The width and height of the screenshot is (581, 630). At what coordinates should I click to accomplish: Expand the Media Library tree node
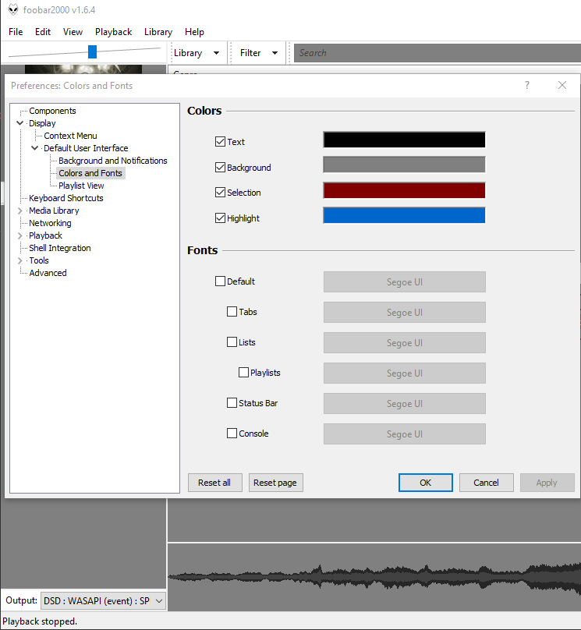click(19, 211)
